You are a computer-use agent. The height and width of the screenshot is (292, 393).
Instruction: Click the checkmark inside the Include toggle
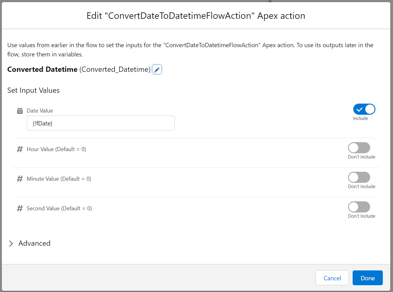click(x=359, y=109)
